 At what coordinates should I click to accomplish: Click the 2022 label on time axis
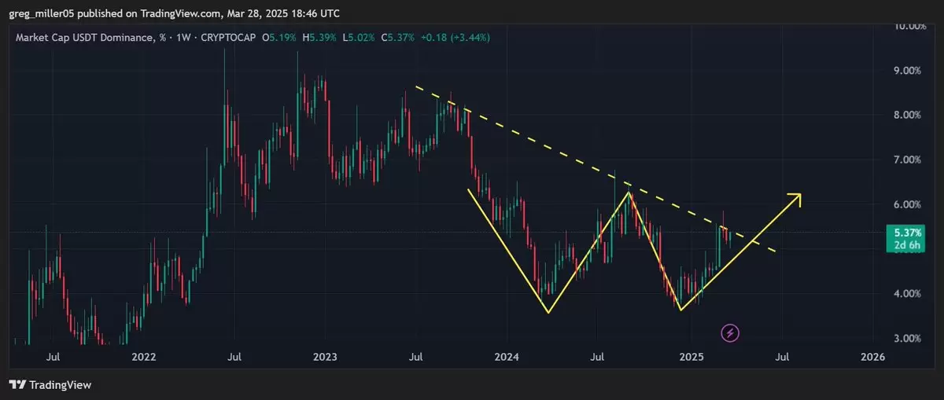point(143,357)
